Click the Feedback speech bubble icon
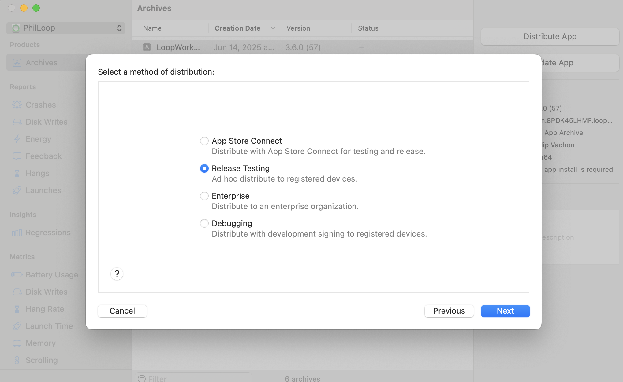The image size is (623, 382). point(17,156)
